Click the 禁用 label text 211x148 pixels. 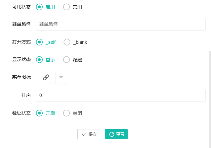77,7
